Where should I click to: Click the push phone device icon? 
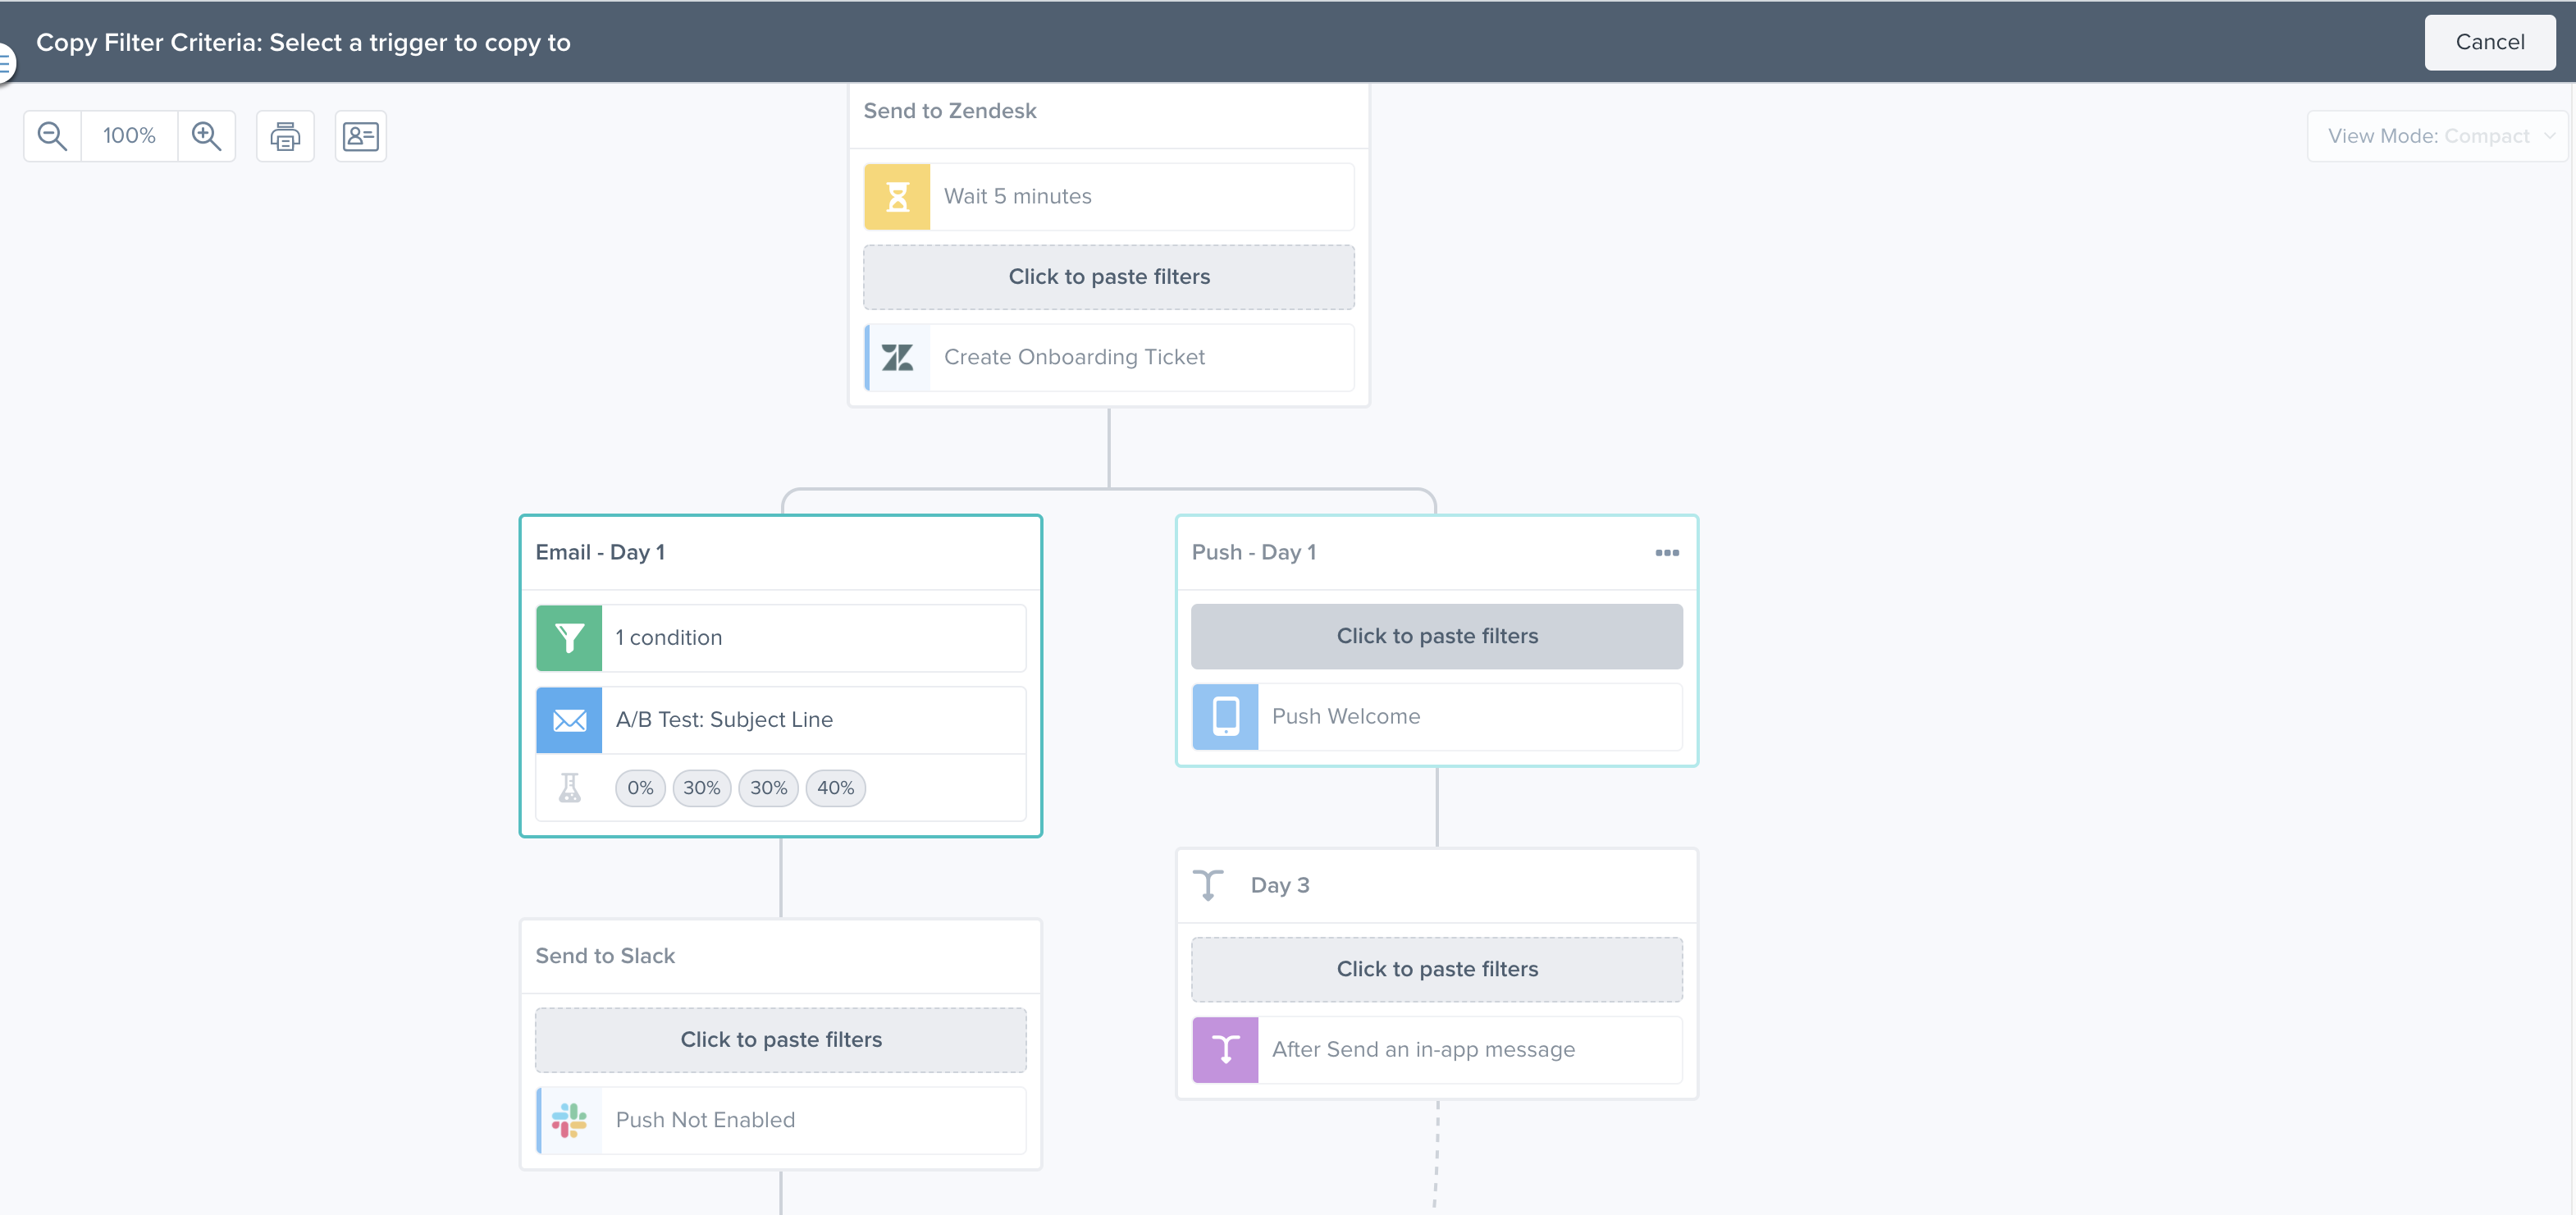point(1225,717)
